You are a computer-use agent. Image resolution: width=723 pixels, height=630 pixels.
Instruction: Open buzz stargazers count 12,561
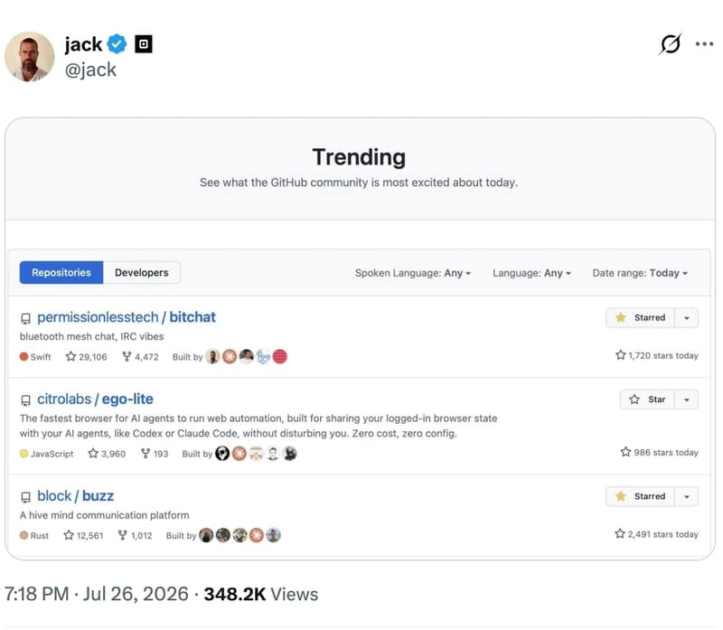(83, 535)
